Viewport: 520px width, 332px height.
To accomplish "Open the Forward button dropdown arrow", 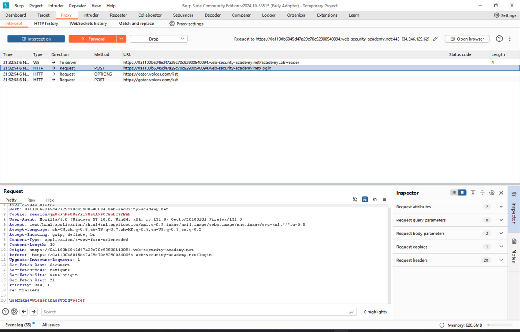I will (x=121, y=39).
